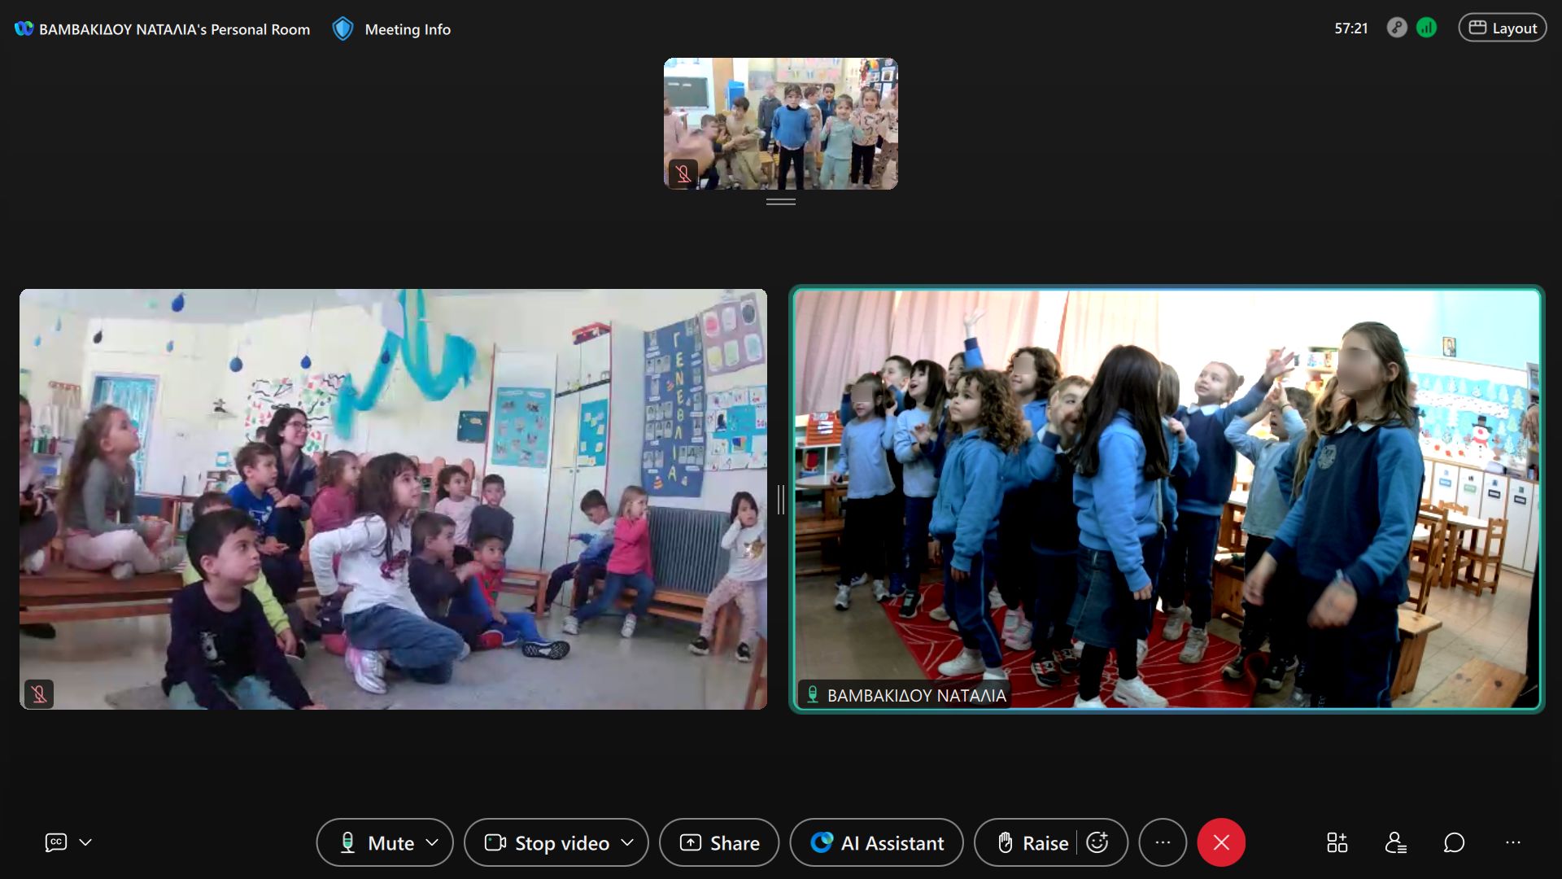1562x879 pixels.
Task: Click the reactions smiley icon
Action: (1097, 842)
